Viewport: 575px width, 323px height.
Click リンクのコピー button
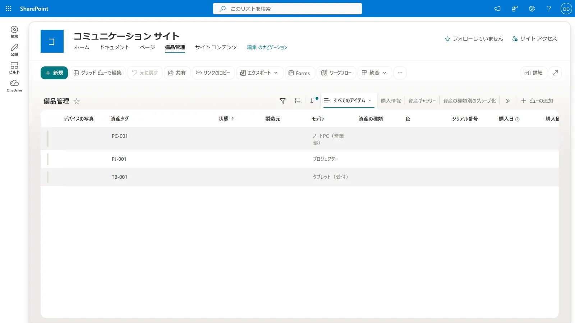coord(213,73)
